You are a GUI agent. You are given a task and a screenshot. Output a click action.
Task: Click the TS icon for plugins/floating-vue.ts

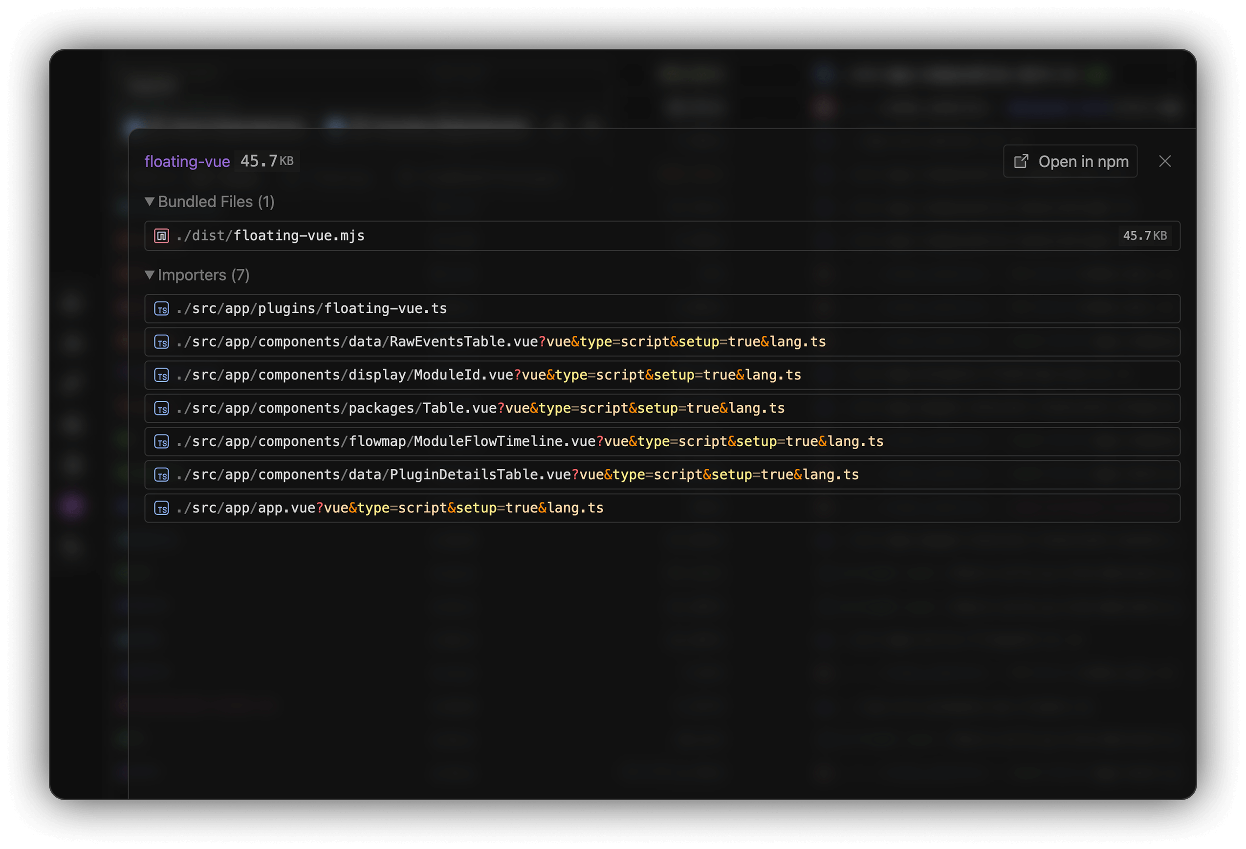[161, 309]
